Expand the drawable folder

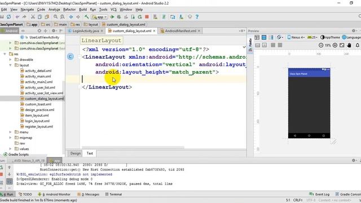click(10, 60)
